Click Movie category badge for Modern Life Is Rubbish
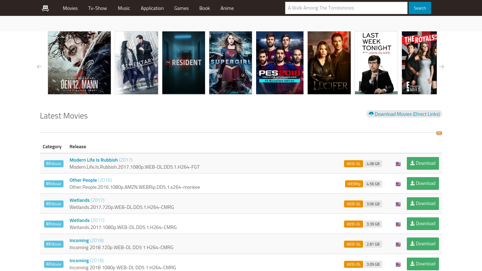Viewport: 482px width, 271px height. tap(54, 164)
